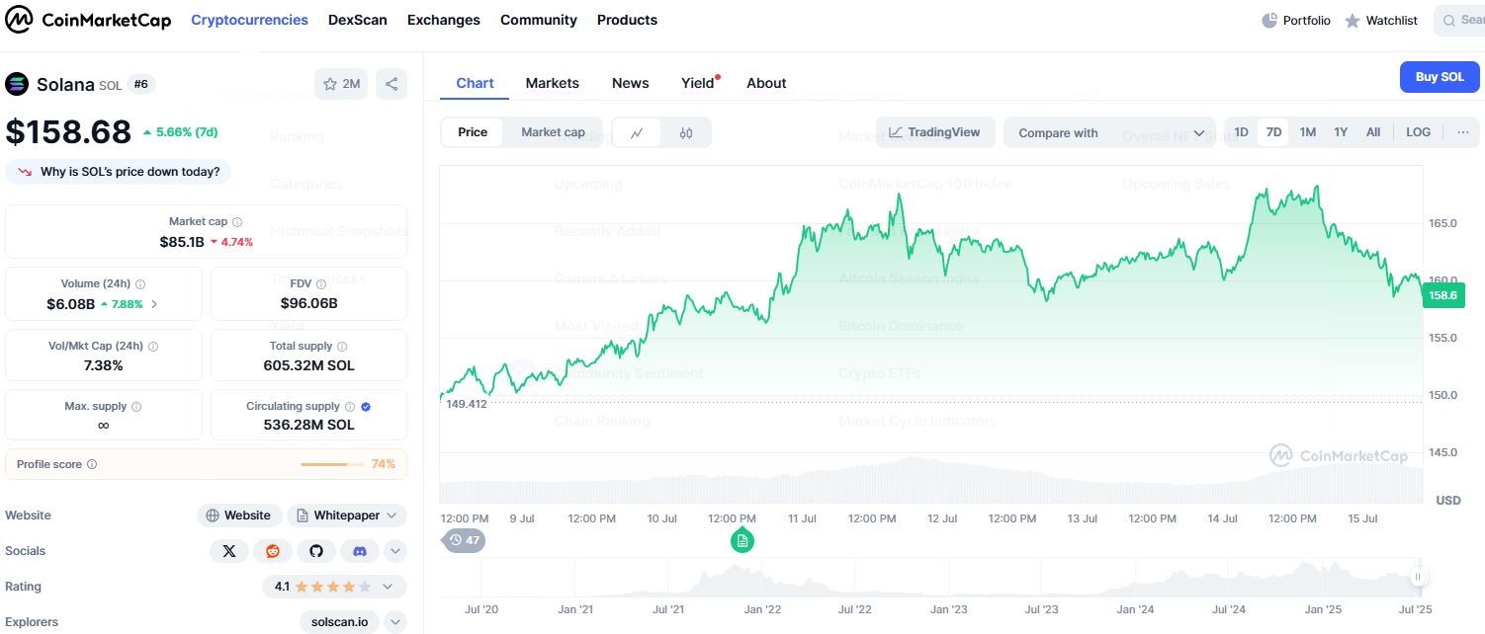Screen dimensions: 1485x634
Task: Click the green news document marker
Action: coord(742,540)
